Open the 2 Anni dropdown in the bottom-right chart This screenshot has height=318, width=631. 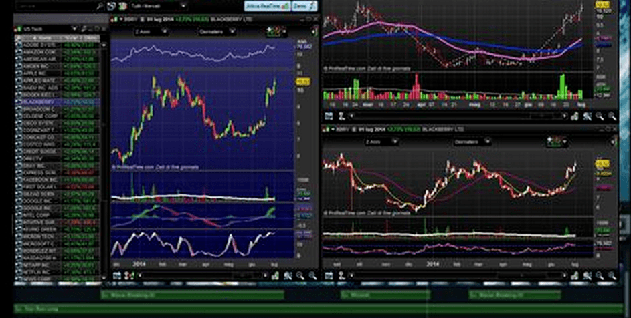pos(381,142)
